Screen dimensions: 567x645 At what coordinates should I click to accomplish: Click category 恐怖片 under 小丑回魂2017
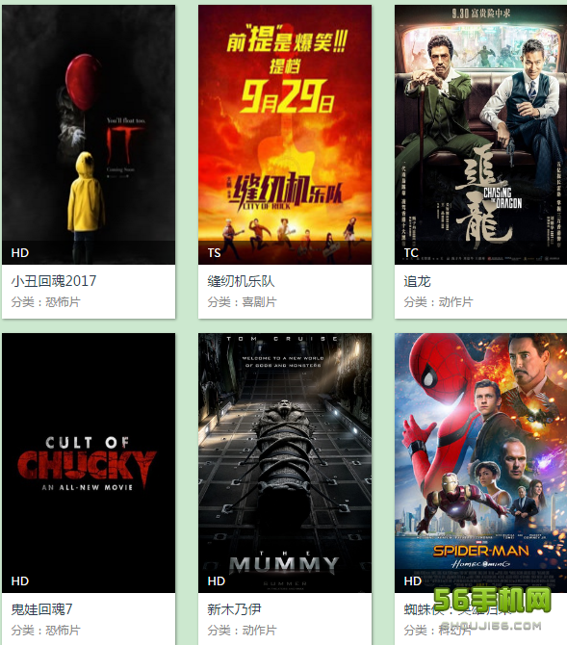63,302
